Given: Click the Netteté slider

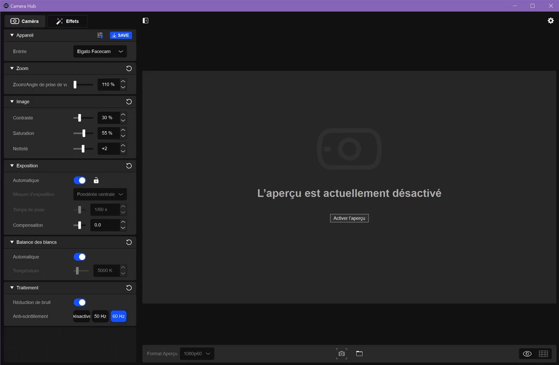Looking at the screenshot, I should (83, 149).
